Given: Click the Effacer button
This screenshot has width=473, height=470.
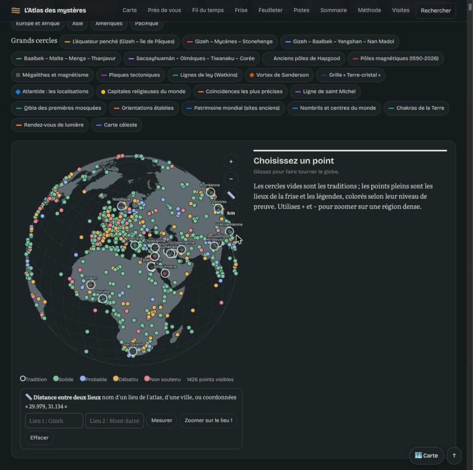Looking at the screenshot, I should tap(39, 438).
